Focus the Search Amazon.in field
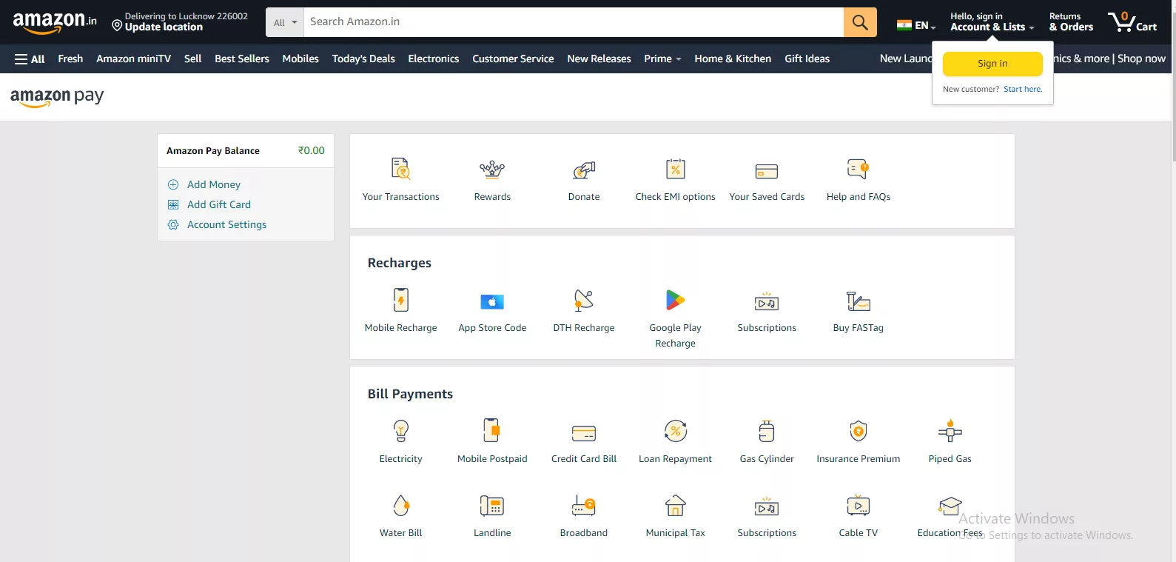 click(574, 22)
